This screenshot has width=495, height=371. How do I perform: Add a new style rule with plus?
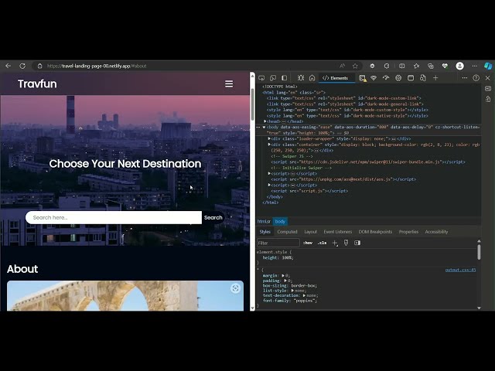[335, 243]
